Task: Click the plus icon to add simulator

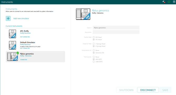Action: pyautogui.click(x=8, y=18)
